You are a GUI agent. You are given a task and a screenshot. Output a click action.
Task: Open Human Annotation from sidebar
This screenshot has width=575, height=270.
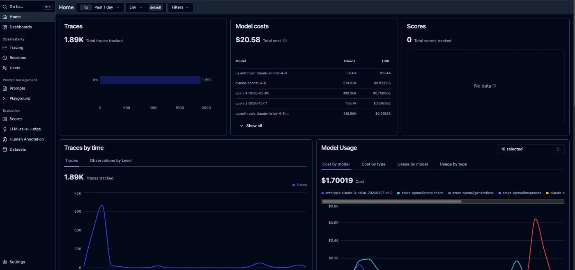tap(28, 139)
